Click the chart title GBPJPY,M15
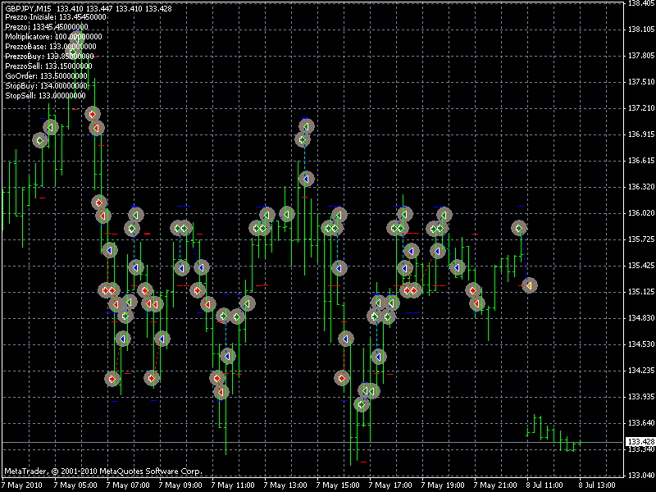Image resolution: width=656 pixels, height=492 pixels. [30, 8]
